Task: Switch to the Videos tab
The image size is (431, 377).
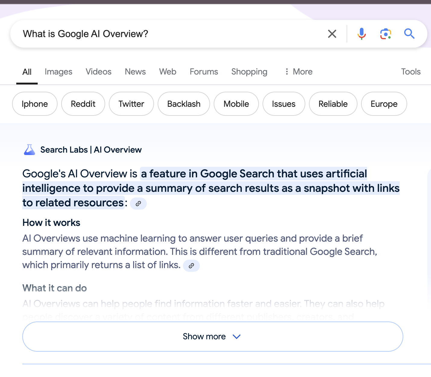Action: pos(99,72)
